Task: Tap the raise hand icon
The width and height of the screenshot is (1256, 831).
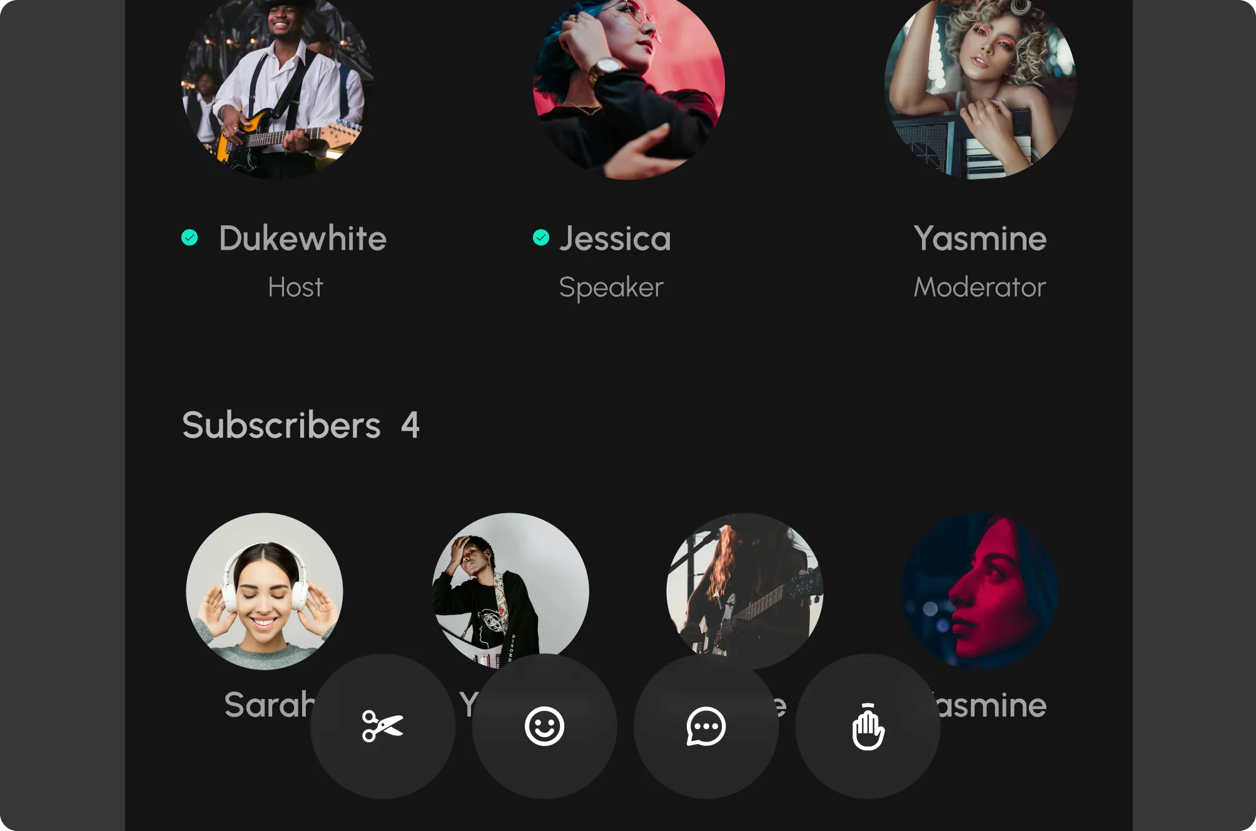Action: click(868, 726)
